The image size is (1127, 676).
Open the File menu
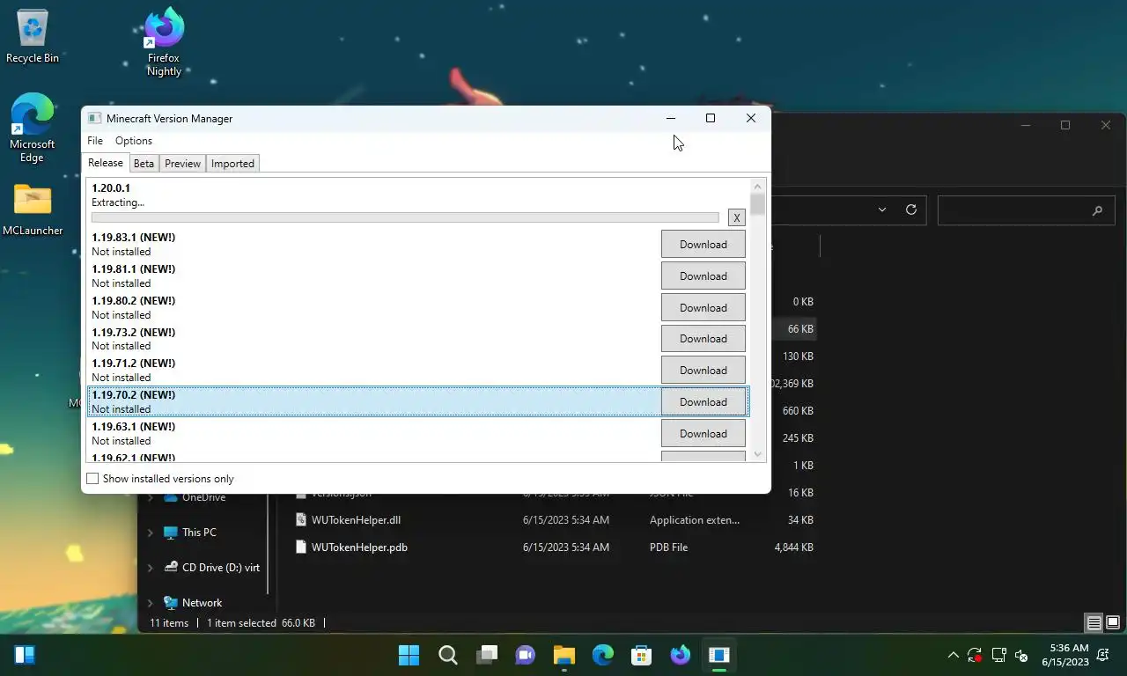pyautogui.click(x=95, y=141)
